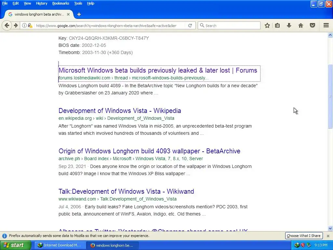Open the Firefox hamburger menu
This screenshot has width=333, height=250.
326,25
